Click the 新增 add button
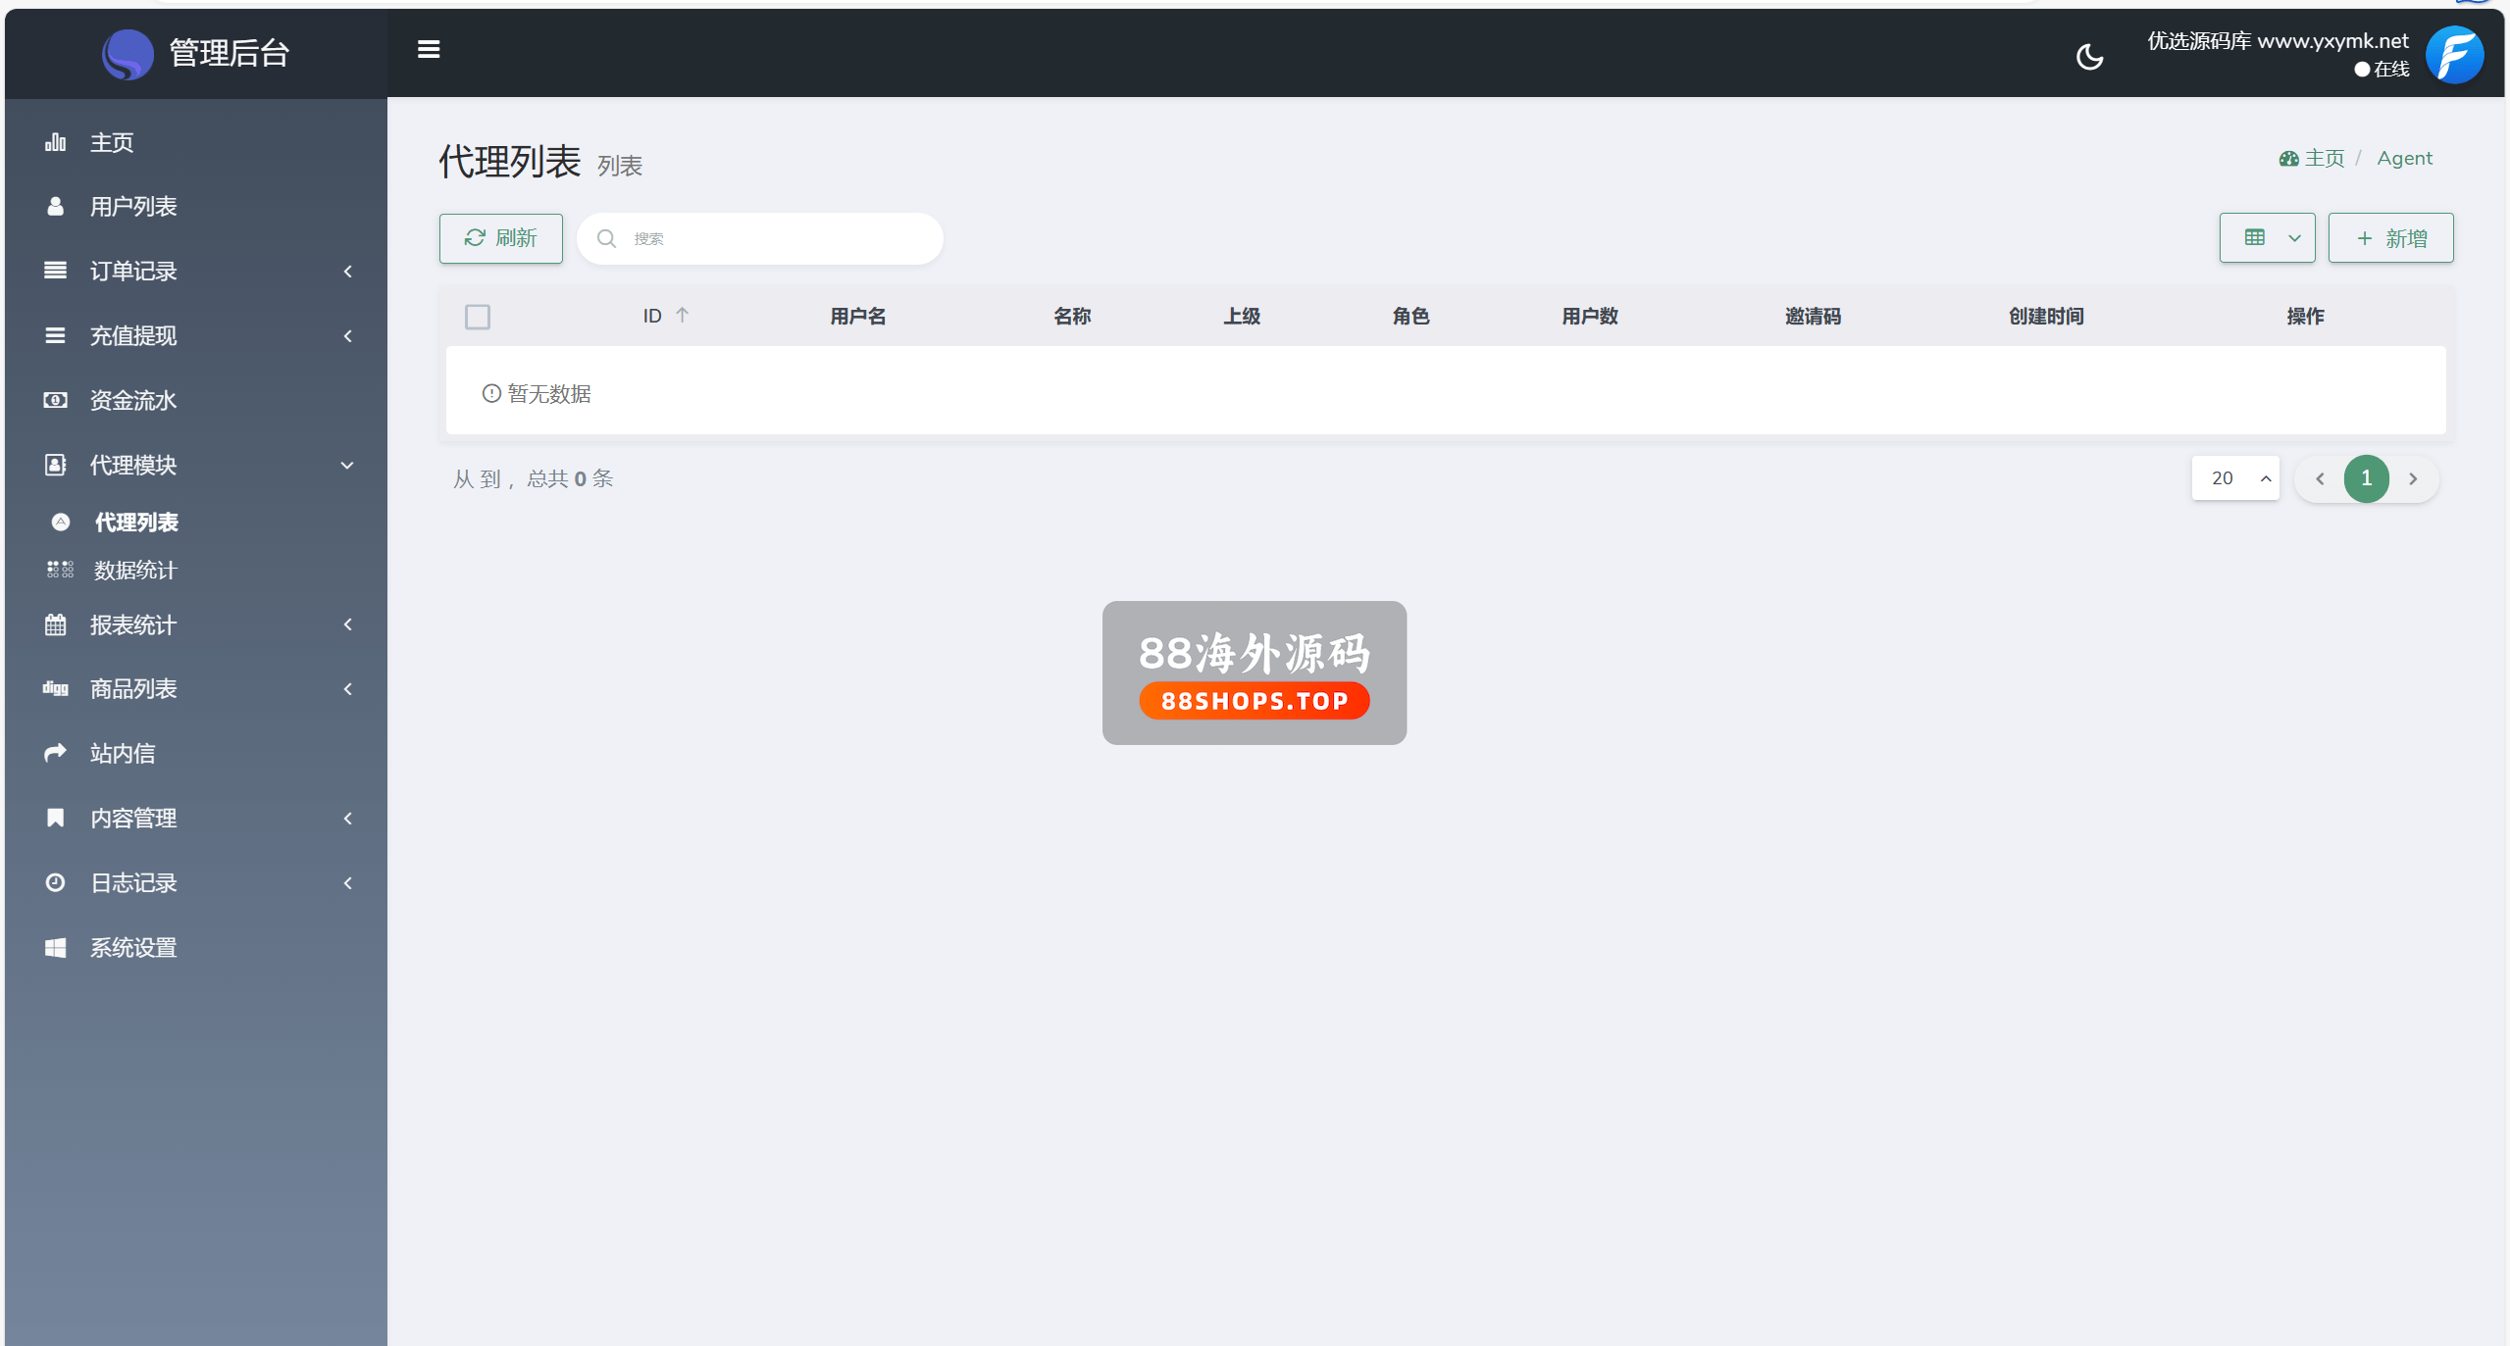Image resolution: width=2510 pixels, height=1346 pixels. tap(2390, 238)
